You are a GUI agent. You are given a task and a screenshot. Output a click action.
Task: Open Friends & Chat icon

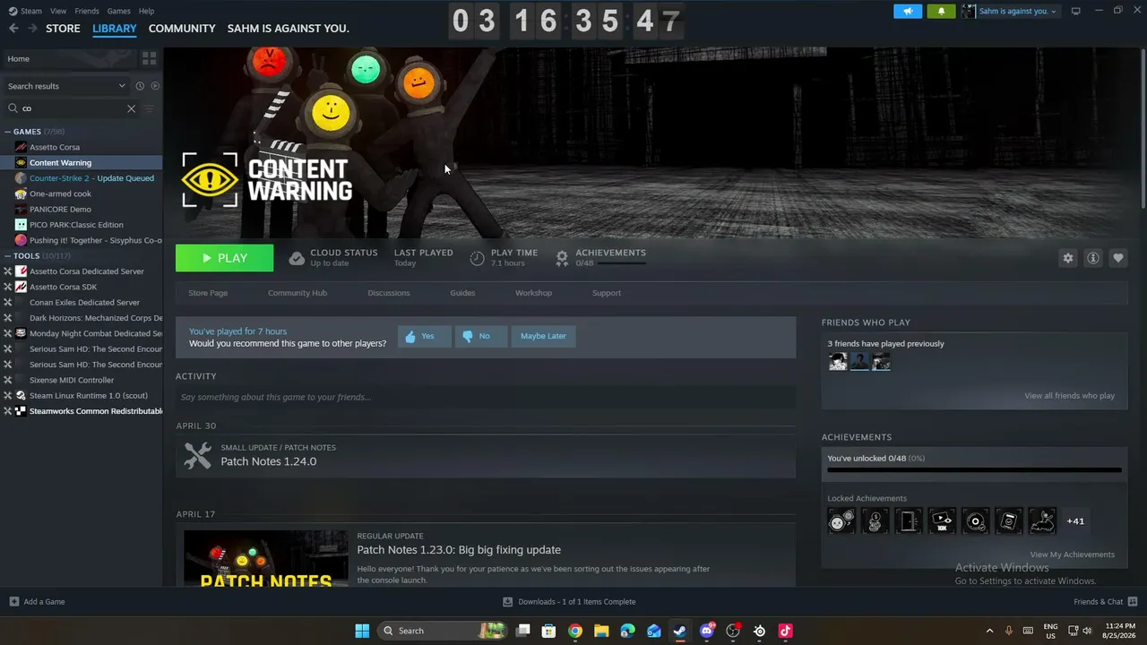1133,602
